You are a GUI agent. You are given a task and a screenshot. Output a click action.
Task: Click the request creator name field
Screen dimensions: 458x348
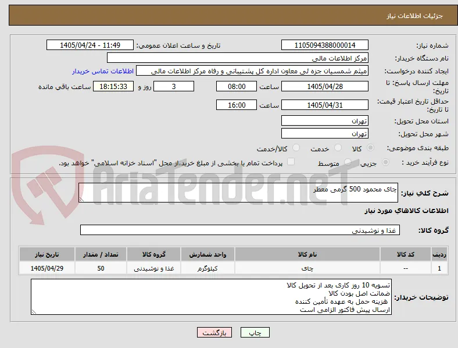252,71
